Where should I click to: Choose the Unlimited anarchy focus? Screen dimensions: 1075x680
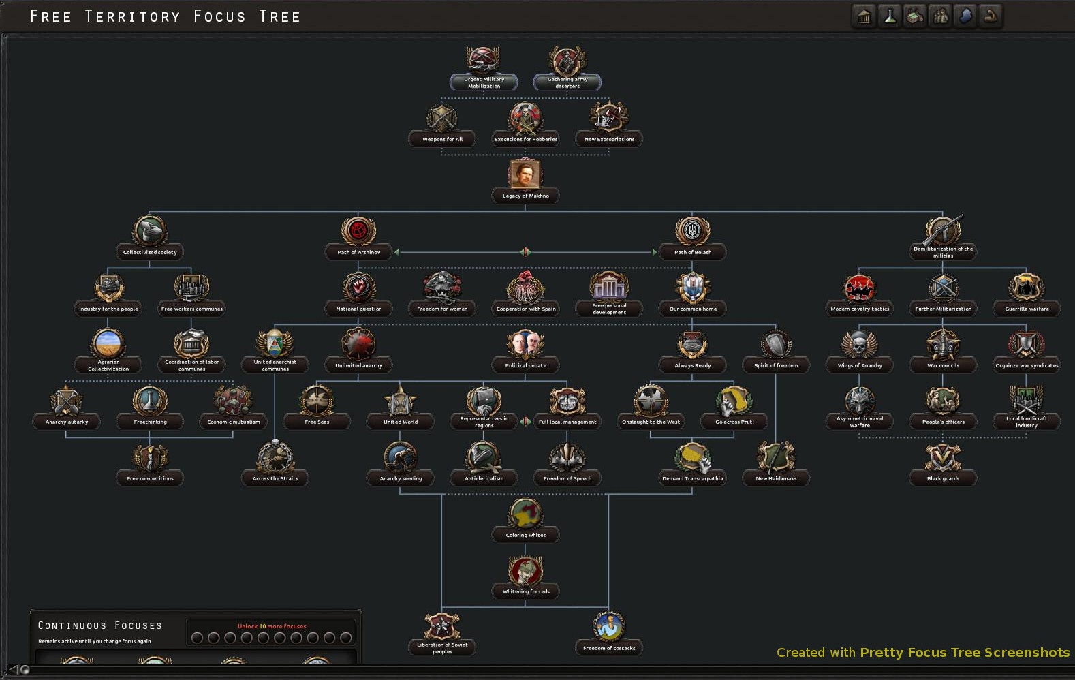click(358, 351)
